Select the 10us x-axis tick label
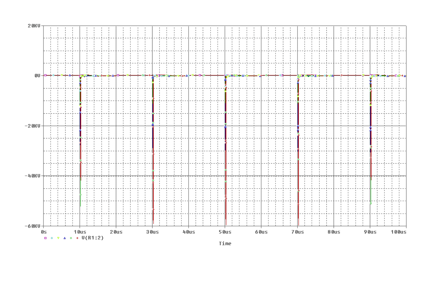 [79, 232]
